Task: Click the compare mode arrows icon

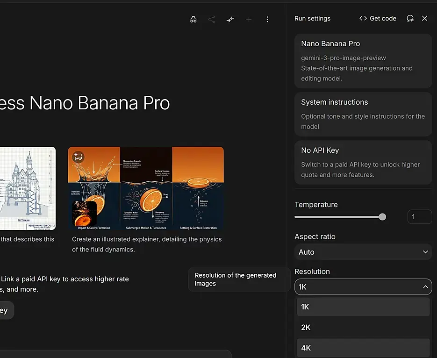Action: 230,19
